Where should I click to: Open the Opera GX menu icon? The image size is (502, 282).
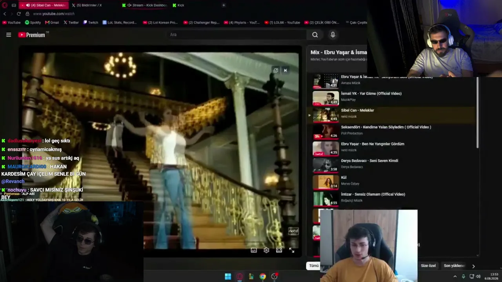coord(5,5)
